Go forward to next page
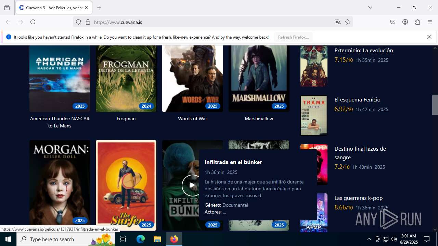The image size is (438, 246). (x=21, y=22)
